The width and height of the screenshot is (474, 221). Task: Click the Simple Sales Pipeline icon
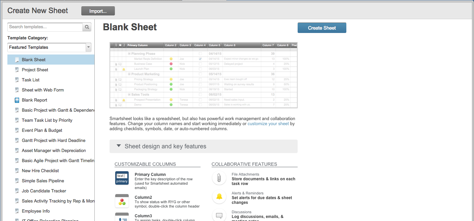[x=17, y=181]
